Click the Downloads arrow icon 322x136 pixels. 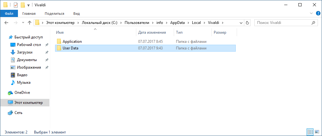click(13, 52)
